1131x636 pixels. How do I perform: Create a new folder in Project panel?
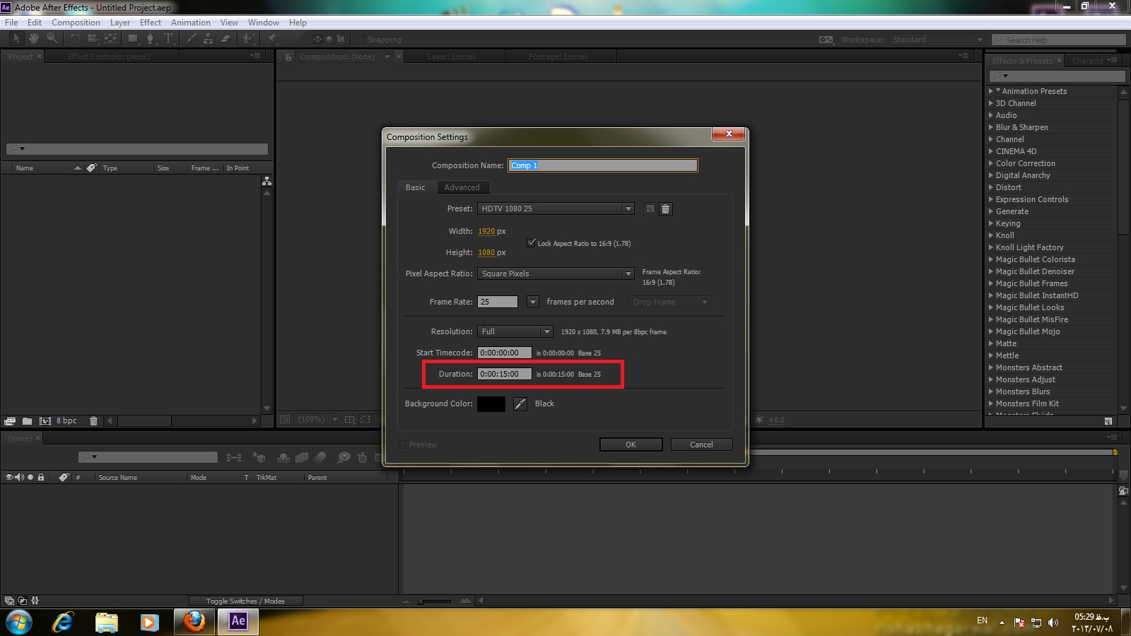[x=27, y=421]
